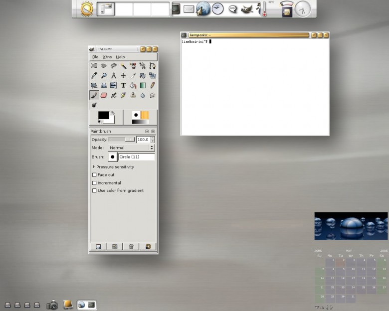
Task: Select the Measure compass tool
Action: coord(113,75)
